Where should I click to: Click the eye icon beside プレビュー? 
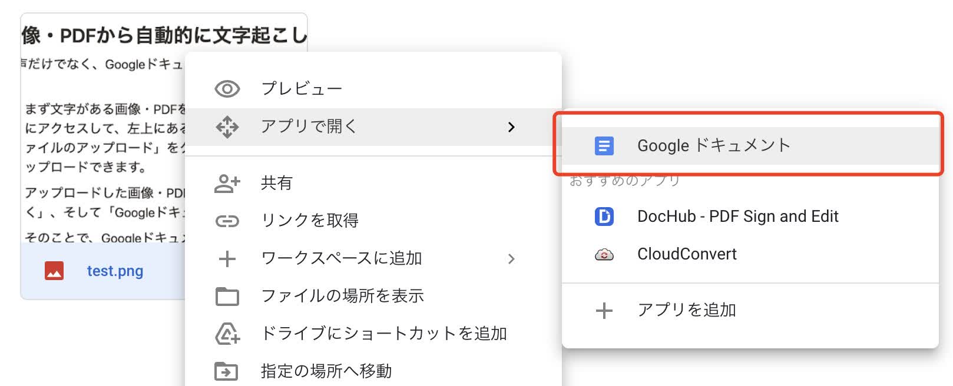tap(227, 89)
